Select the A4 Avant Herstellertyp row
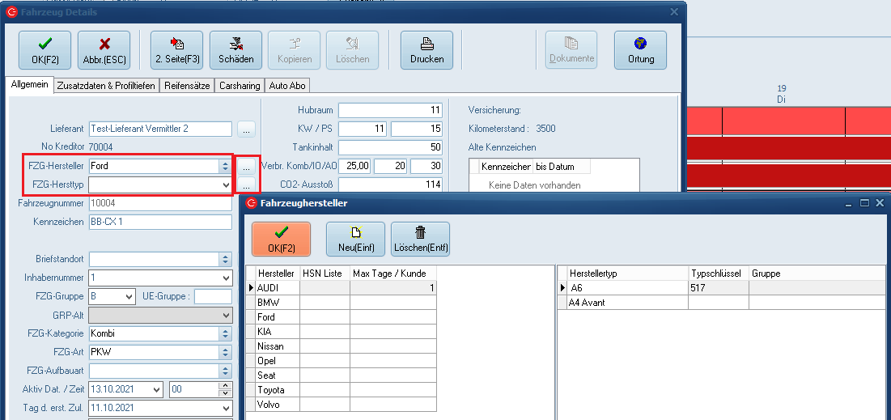The width and height of the screenshot is (891, 420). [x=587, y=303]
